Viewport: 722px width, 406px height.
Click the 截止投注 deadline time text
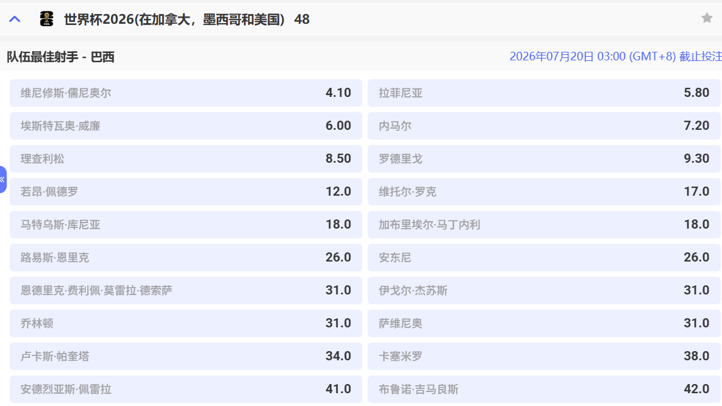[615, 57]
